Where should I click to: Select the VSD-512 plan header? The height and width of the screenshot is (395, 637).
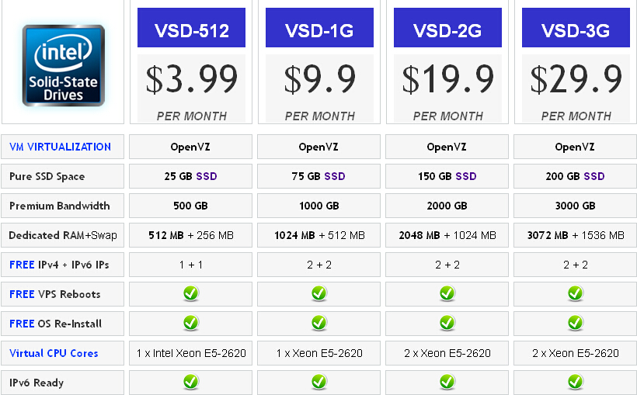point(191,28)
